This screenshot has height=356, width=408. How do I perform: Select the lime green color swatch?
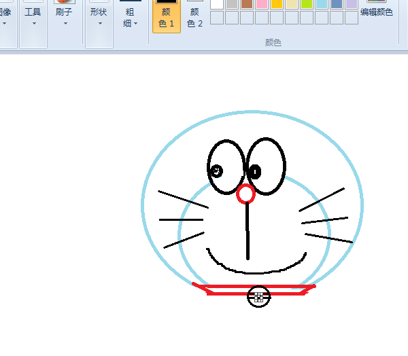pyautogui.click(x=307, y=3)
